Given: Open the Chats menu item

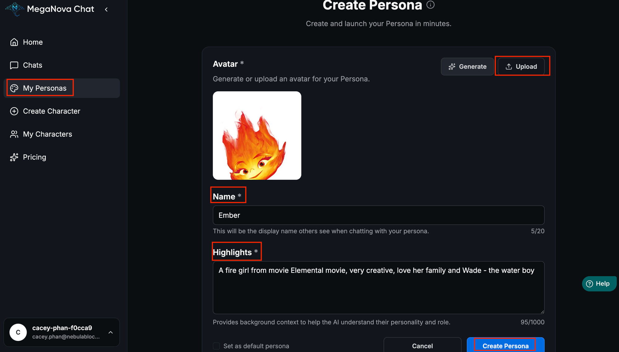Looking at the screenshot, I should (32, 65).
